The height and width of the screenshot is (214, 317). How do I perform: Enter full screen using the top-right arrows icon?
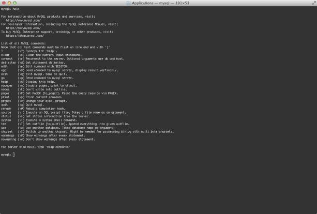313,3
